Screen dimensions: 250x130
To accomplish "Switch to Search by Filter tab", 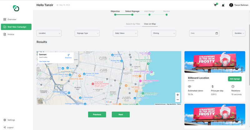I will coord(133,24).
